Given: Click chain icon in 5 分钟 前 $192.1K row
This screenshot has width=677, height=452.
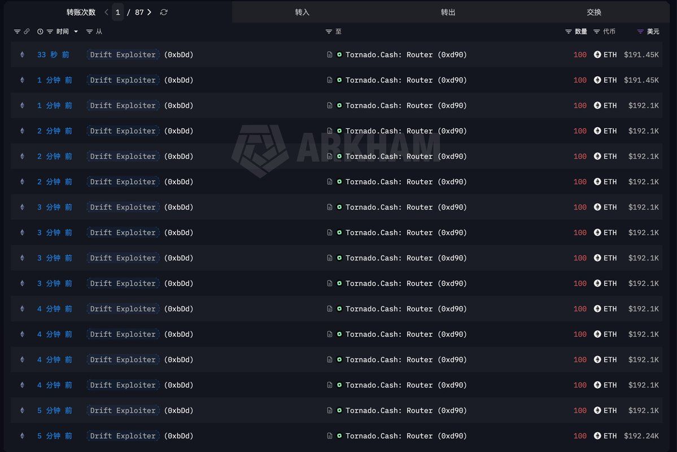Looking at the screenshot, I should point(22,410).
